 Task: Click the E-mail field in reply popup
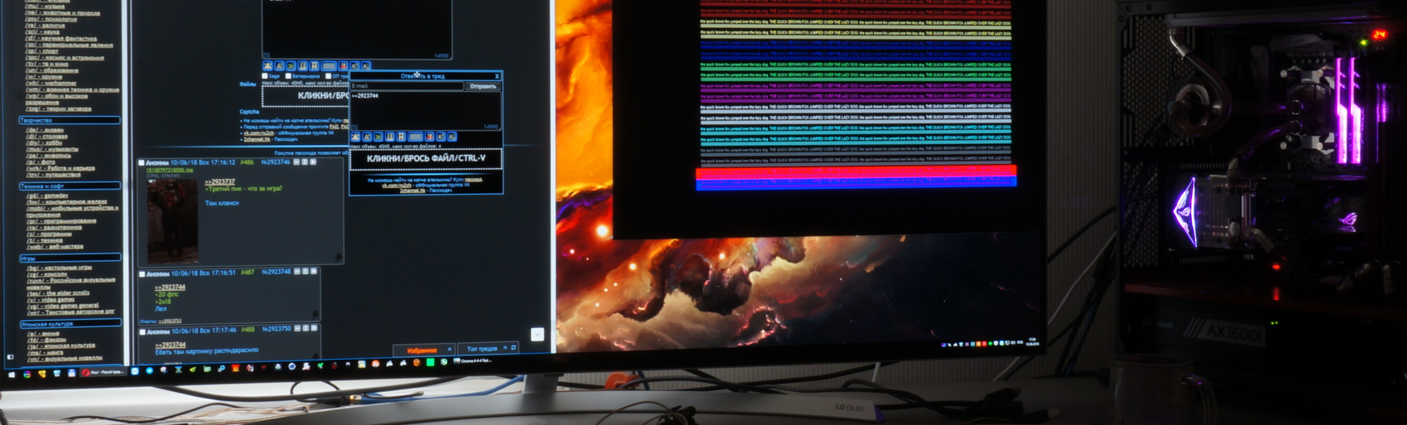click(x=407, y=86)
